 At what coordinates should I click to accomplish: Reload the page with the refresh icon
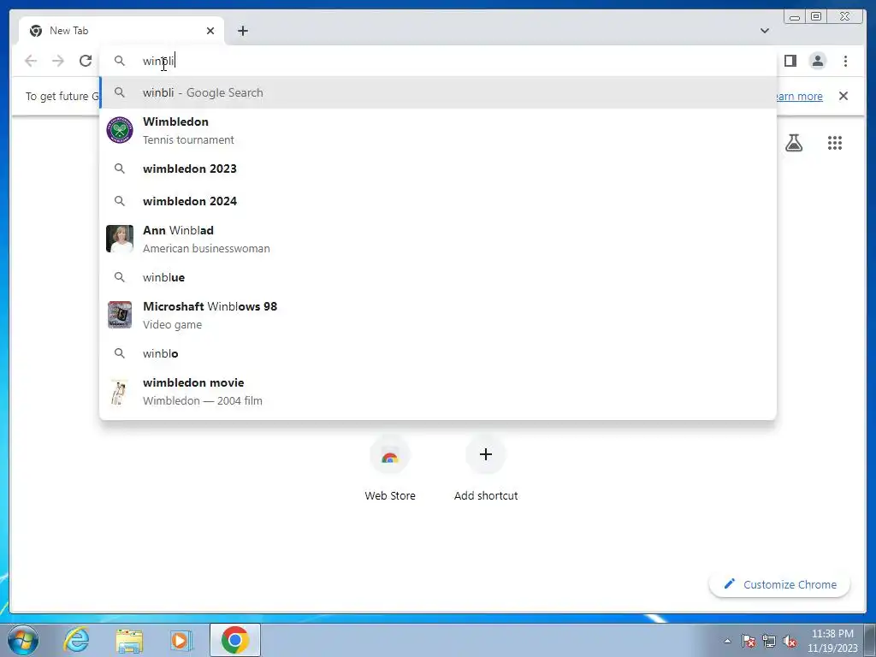point(86,61)
